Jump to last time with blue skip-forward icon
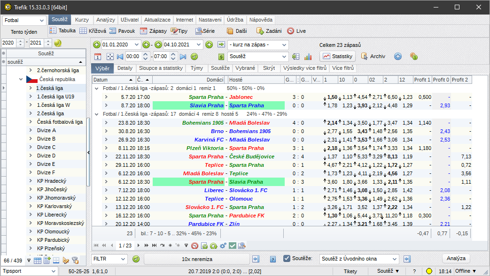490x276 pixels. coord(183,56)
